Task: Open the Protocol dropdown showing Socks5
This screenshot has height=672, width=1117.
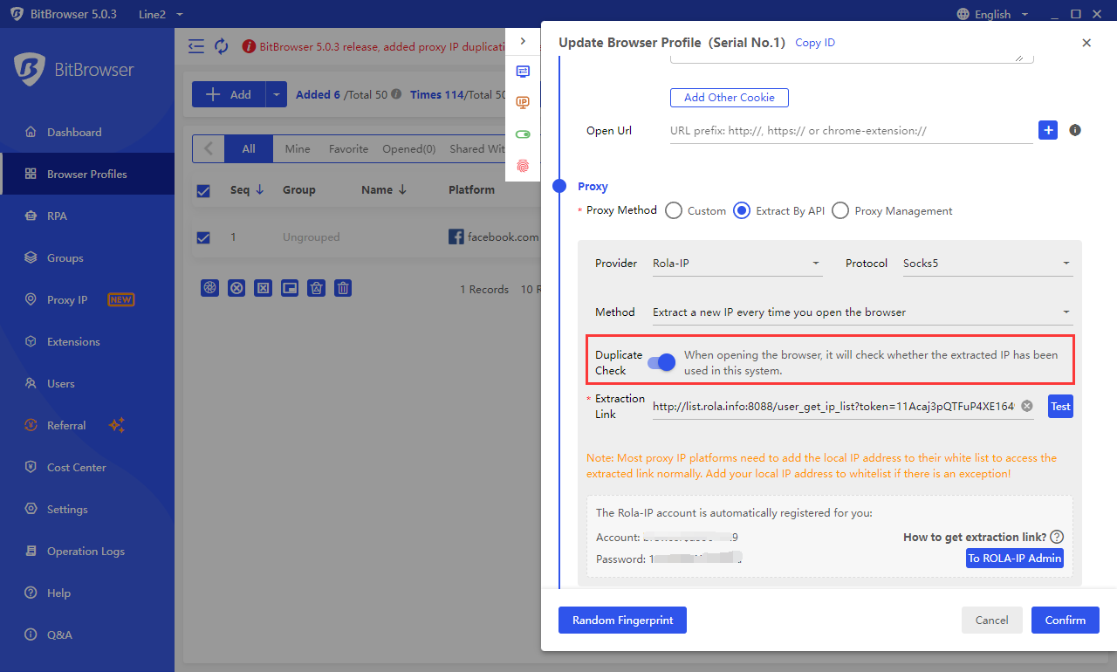Action: click(x=988, y=264)
